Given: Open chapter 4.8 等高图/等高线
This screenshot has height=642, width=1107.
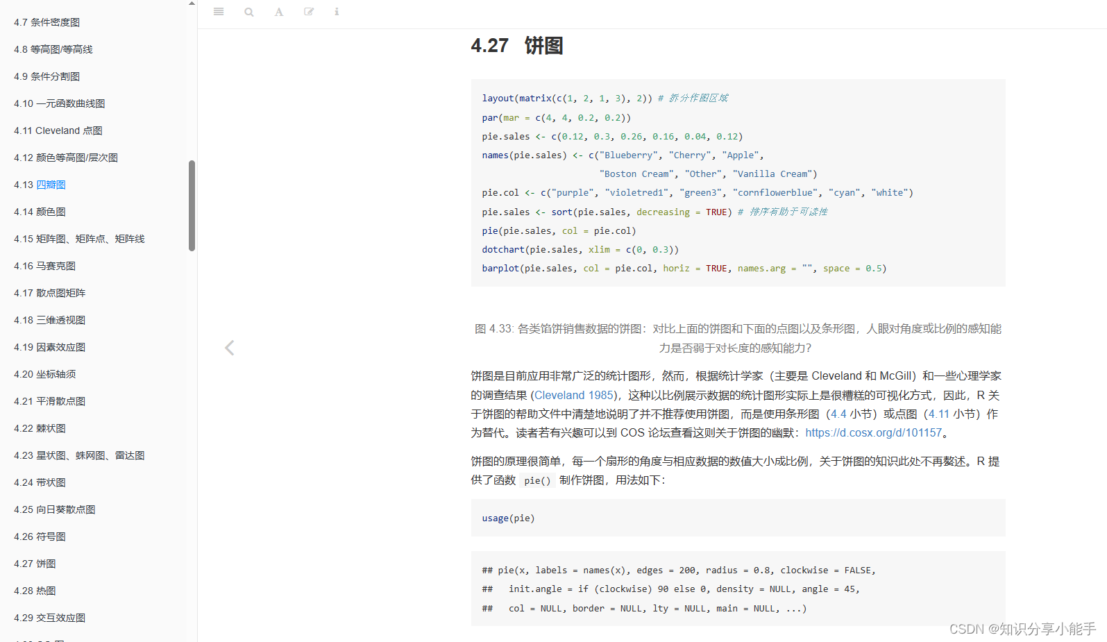Looking at the screenshot, I should (53, 49).
